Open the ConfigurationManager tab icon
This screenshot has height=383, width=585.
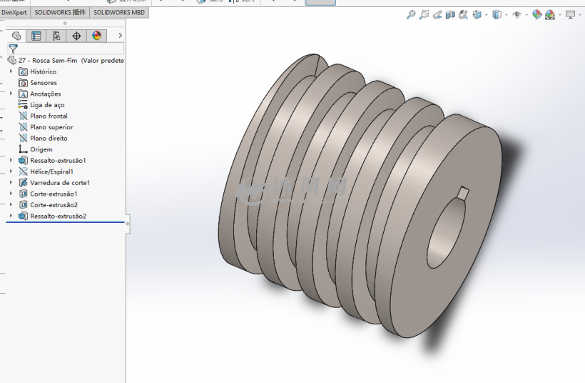coord(56,36)
